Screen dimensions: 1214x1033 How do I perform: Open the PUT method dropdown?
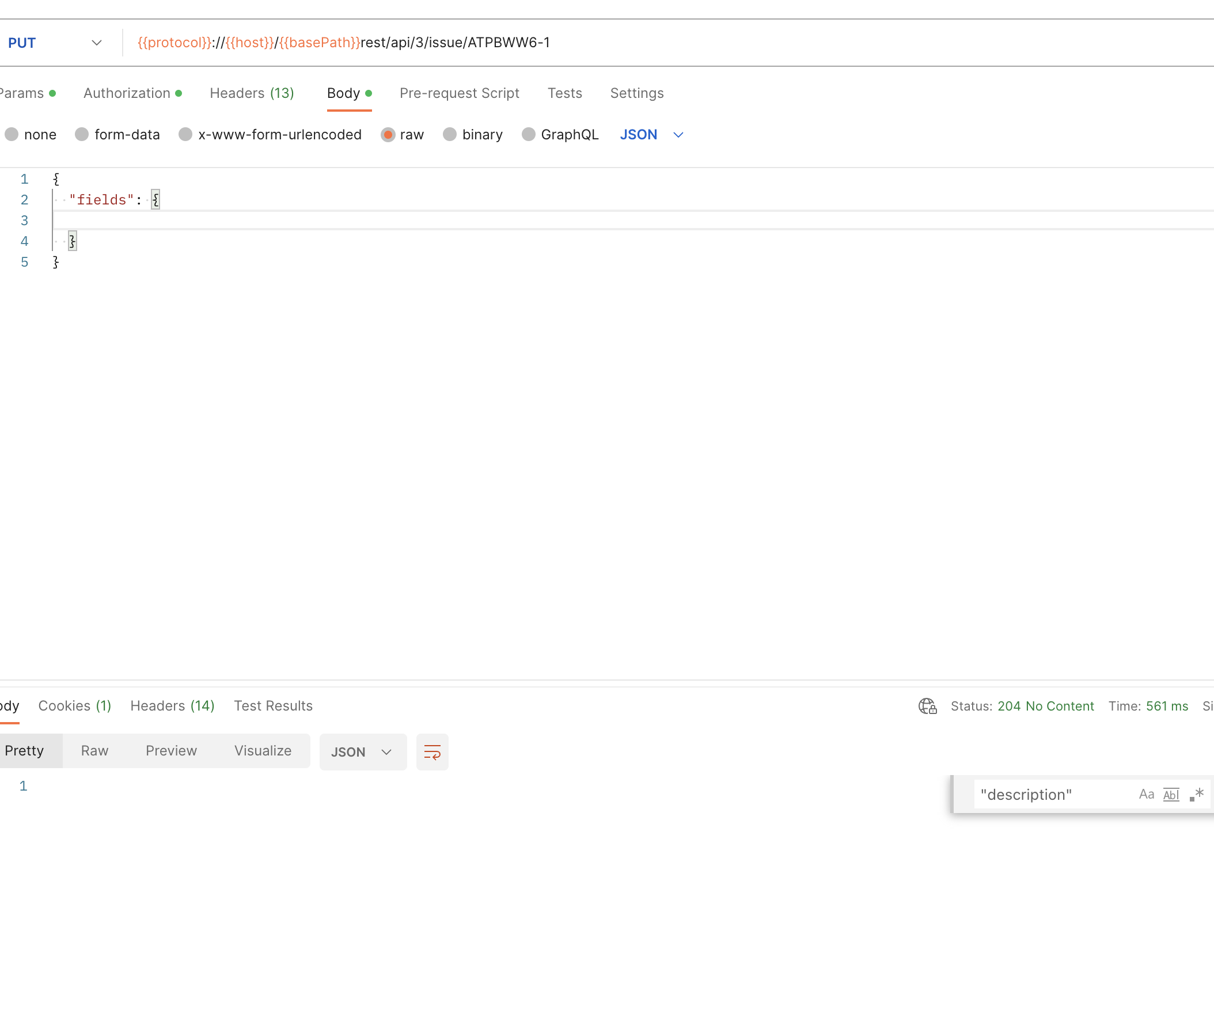pos(56,43)
